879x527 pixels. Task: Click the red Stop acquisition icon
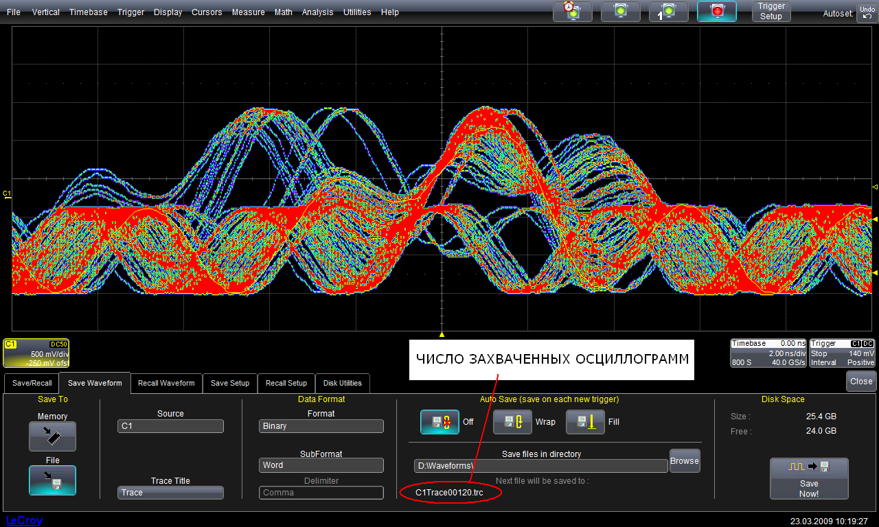pos(716,11)
